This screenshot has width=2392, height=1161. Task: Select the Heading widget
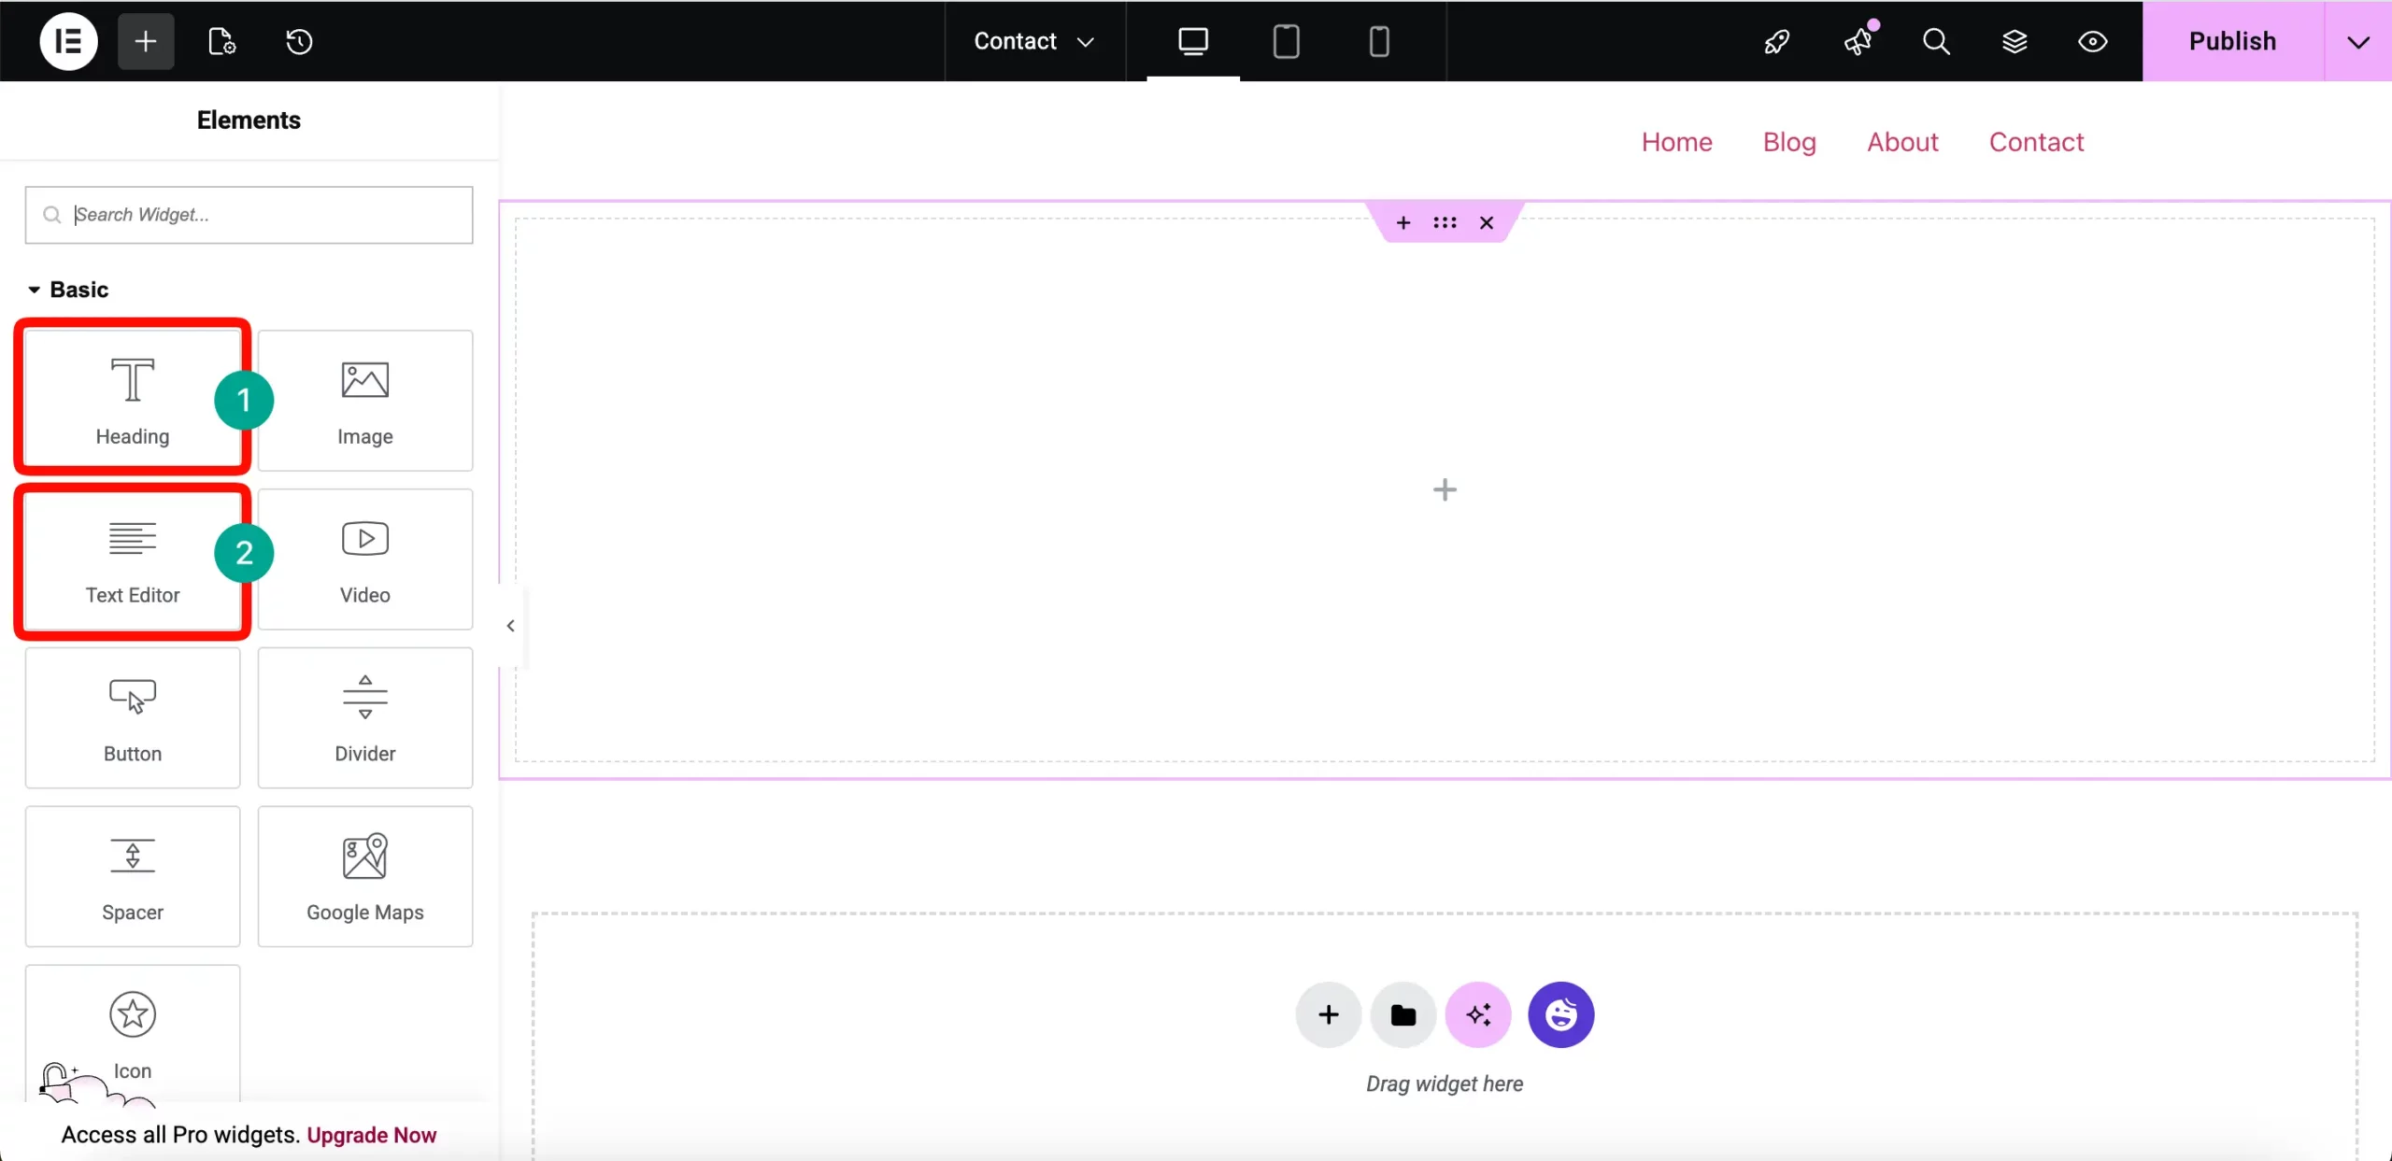(x=133, y=397)
